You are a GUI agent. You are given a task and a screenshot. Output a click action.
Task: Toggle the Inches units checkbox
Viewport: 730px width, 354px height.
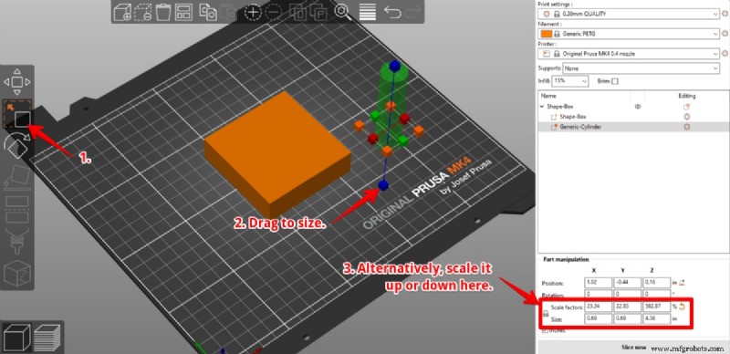545,330
